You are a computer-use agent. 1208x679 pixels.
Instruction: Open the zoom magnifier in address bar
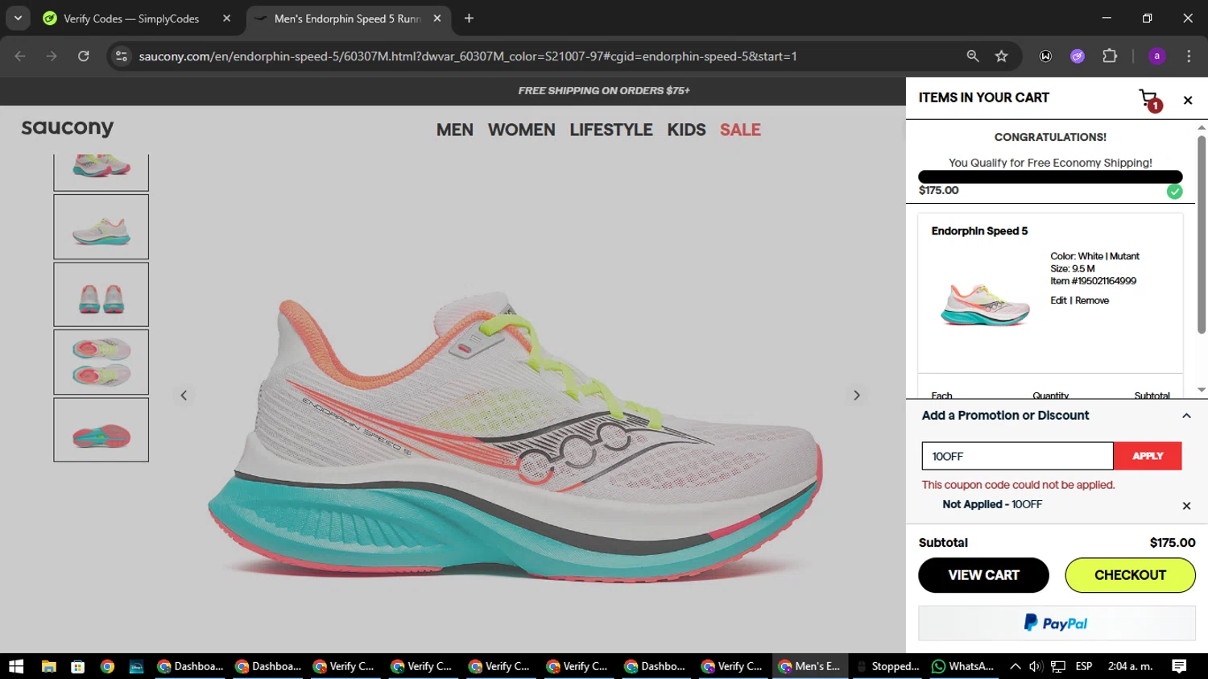click(x=973, y=56)
